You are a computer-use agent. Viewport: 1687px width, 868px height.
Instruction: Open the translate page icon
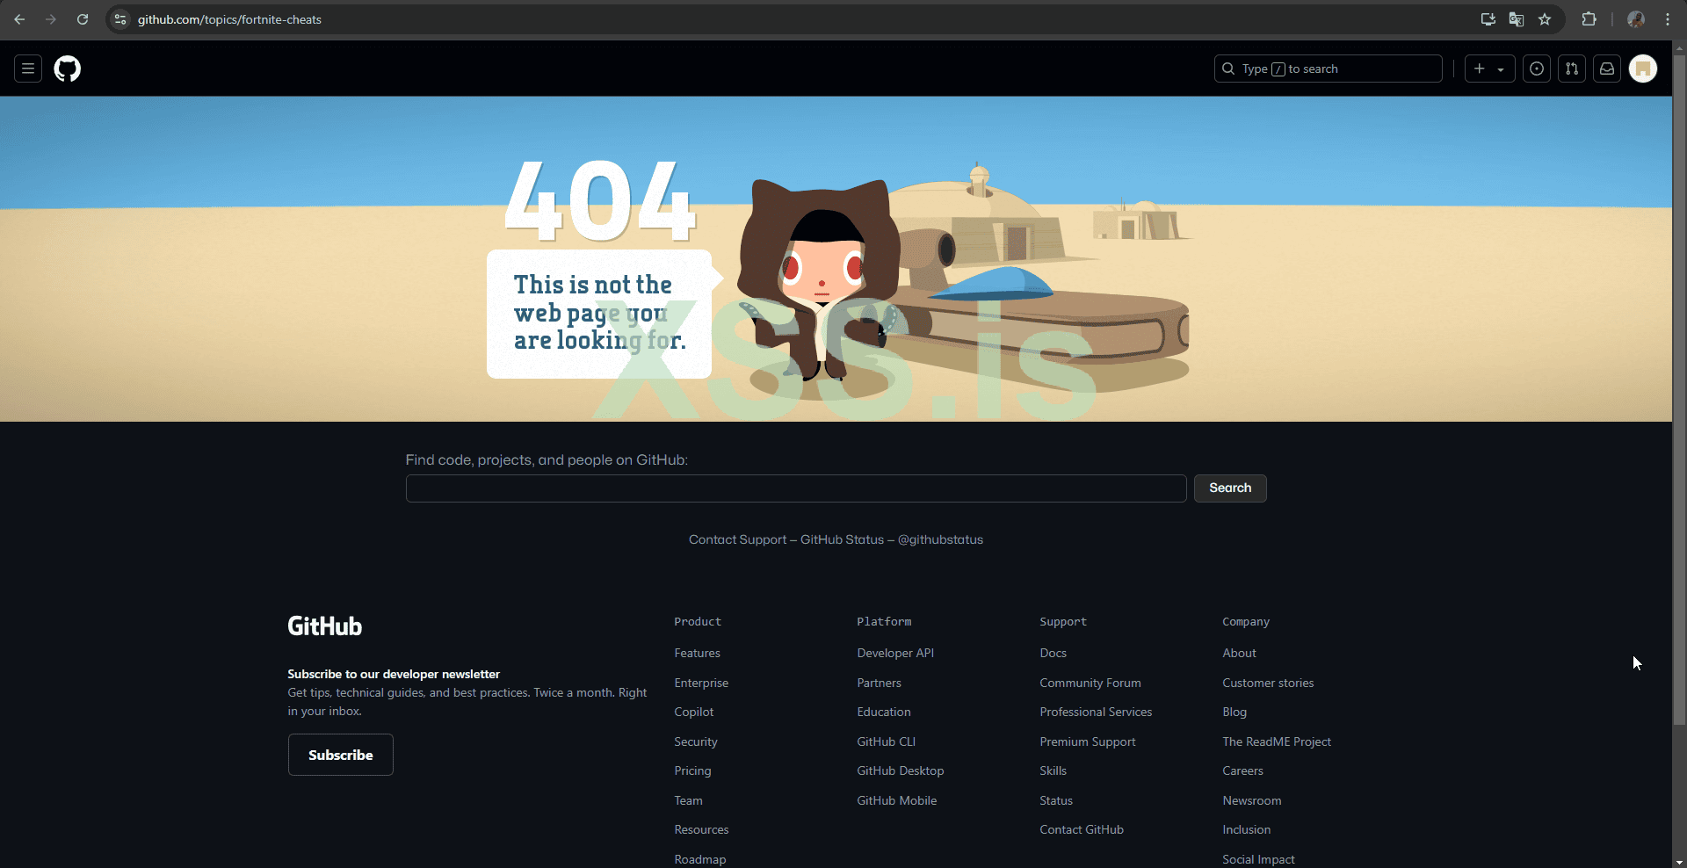pyautogui.click(x=1516, y=19)
